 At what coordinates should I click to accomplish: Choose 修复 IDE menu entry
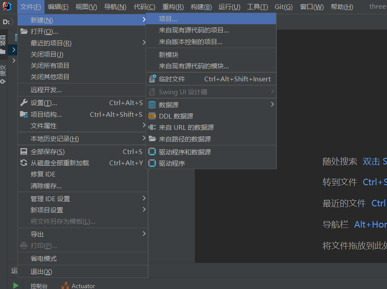(x=82, y=174)
